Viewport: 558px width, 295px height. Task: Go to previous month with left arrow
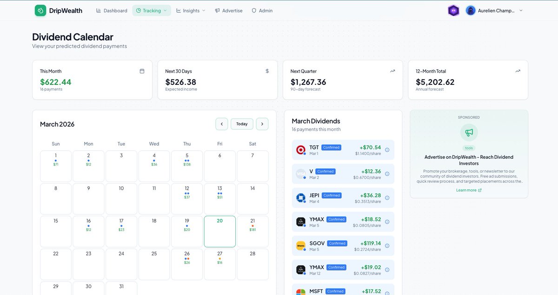pos(222,124)
